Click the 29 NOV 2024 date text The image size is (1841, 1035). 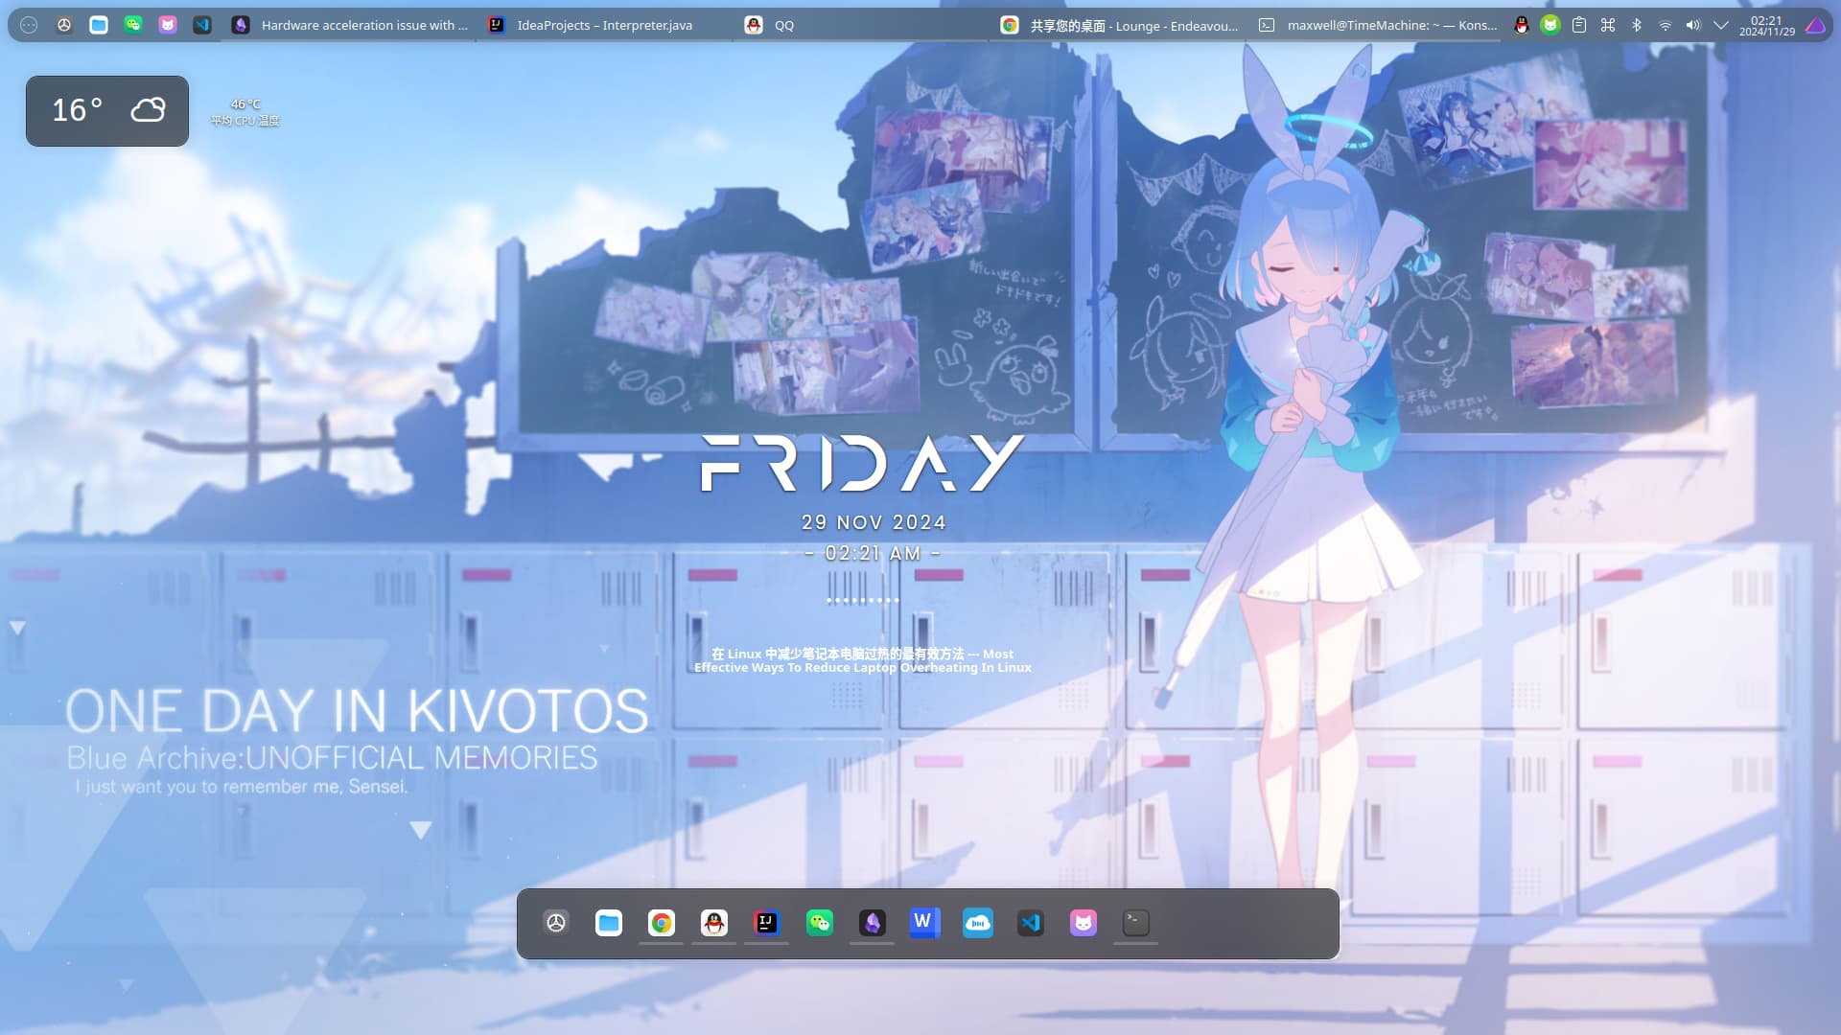pos(874,522)
